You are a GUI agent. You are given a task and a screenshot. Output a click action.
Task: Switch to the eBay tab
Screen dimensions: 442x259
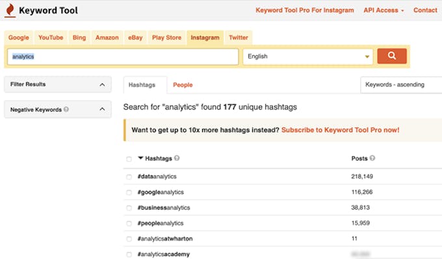coord(135,38)
